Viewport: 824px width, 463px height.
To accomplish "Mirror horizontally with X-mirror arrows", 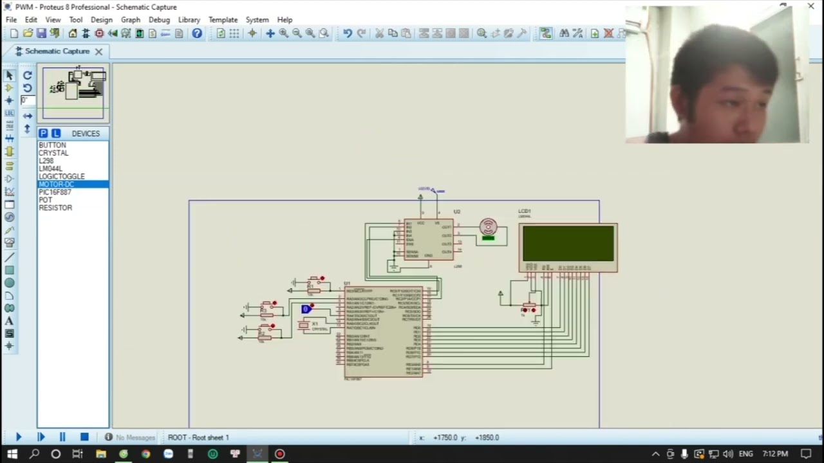I will [27, 116].
